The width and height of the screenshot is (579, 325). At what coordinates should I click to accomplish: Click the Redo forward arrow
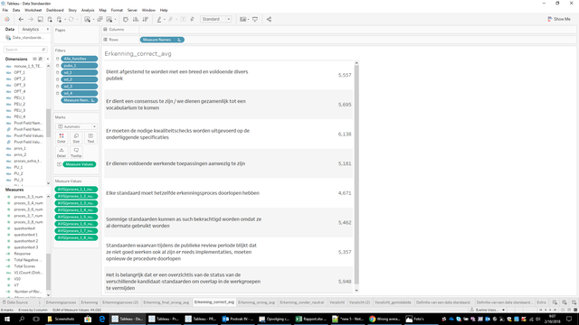(31, 19)
